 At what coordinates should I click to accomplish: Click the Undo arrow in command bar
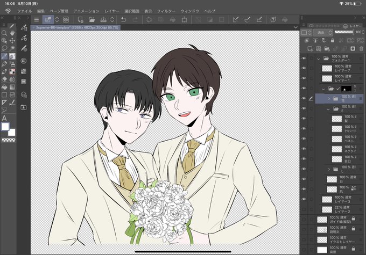pos(123,20)
